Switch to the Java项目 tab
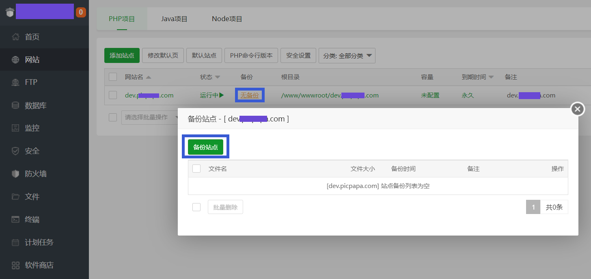 coord(174,18)
